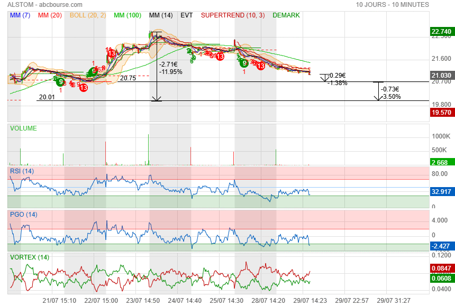Image resolution: width=455 pixels, height=306 pixels.
Task: Click the 21.030 current price badge
Action: click(x=441, y=76)
